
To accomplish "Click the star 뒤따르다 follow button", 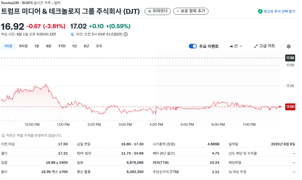I will click(158, 11).
